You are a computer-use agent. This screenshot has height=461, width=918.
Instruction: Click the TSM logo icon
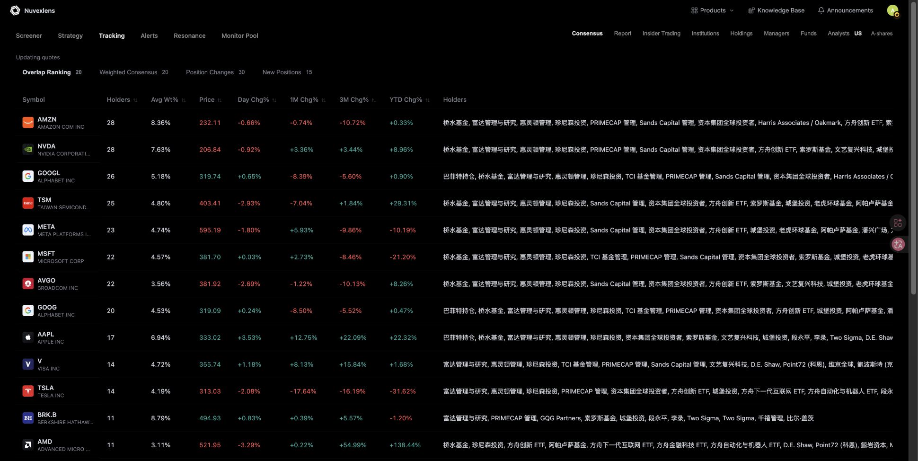point(28,203)
